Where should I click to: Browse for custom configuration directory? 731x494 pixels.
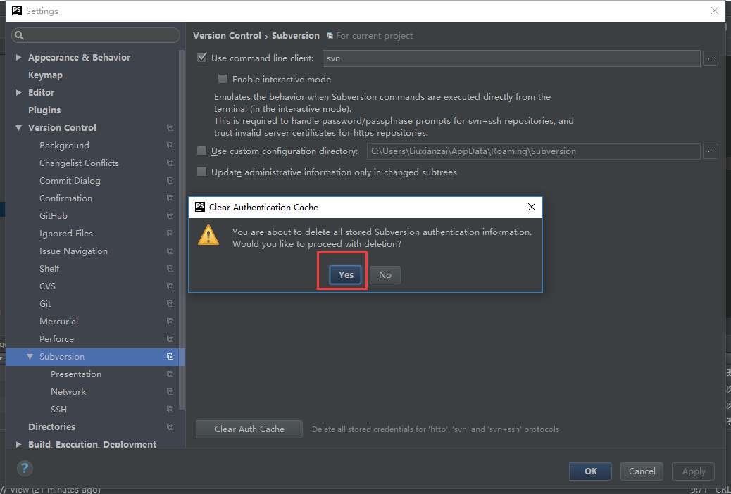(x=711, y=151)
